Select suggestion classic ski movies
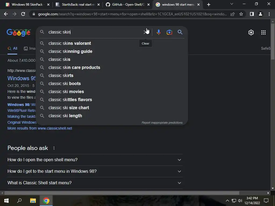This screenshot has height=206, width=275. (x=112, y=92)
